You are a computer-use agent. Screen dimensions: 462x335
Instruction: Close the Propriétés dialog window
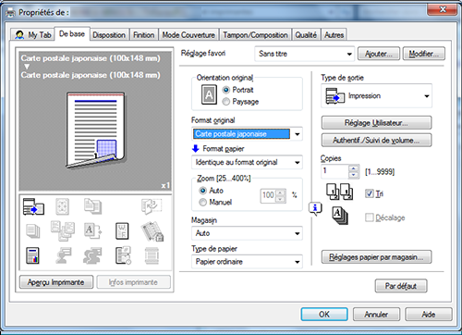(442, 9)
